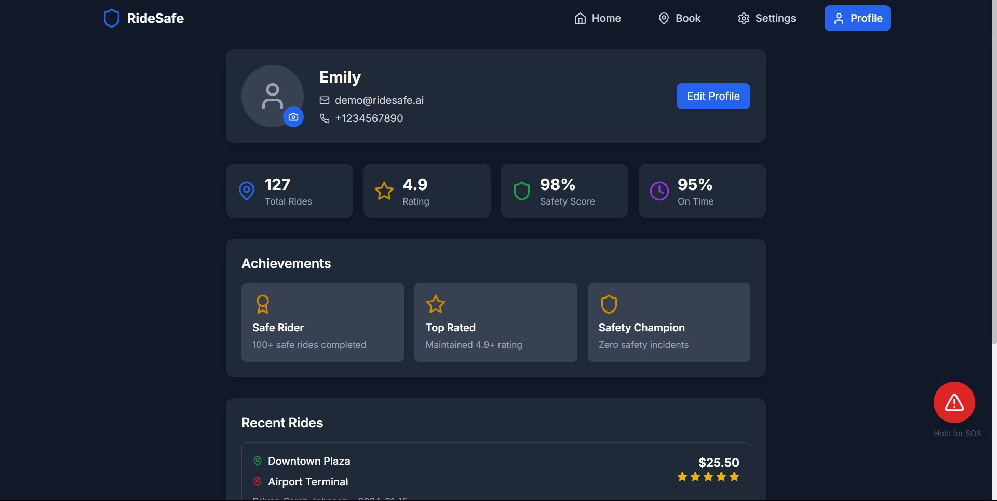
Task: Click the "Airport Terminal" destination
Action: pos(308,482)
